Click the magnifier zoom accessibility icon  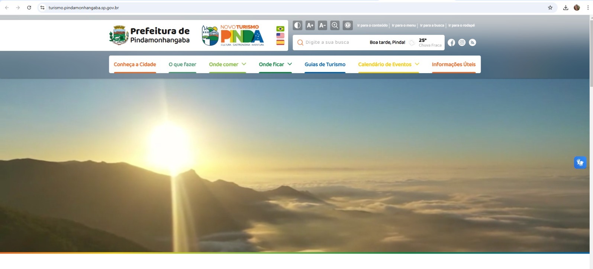tap(335, 25)
